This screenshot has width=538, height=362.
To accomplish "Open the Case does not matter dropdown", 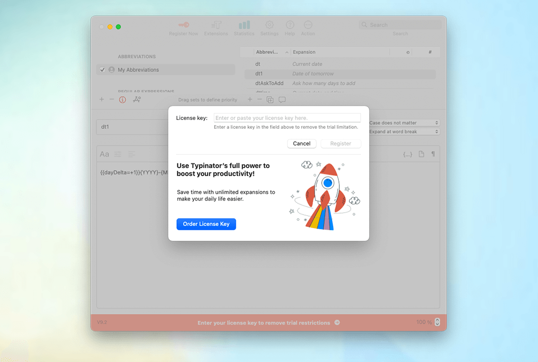I will coord(403,123).
